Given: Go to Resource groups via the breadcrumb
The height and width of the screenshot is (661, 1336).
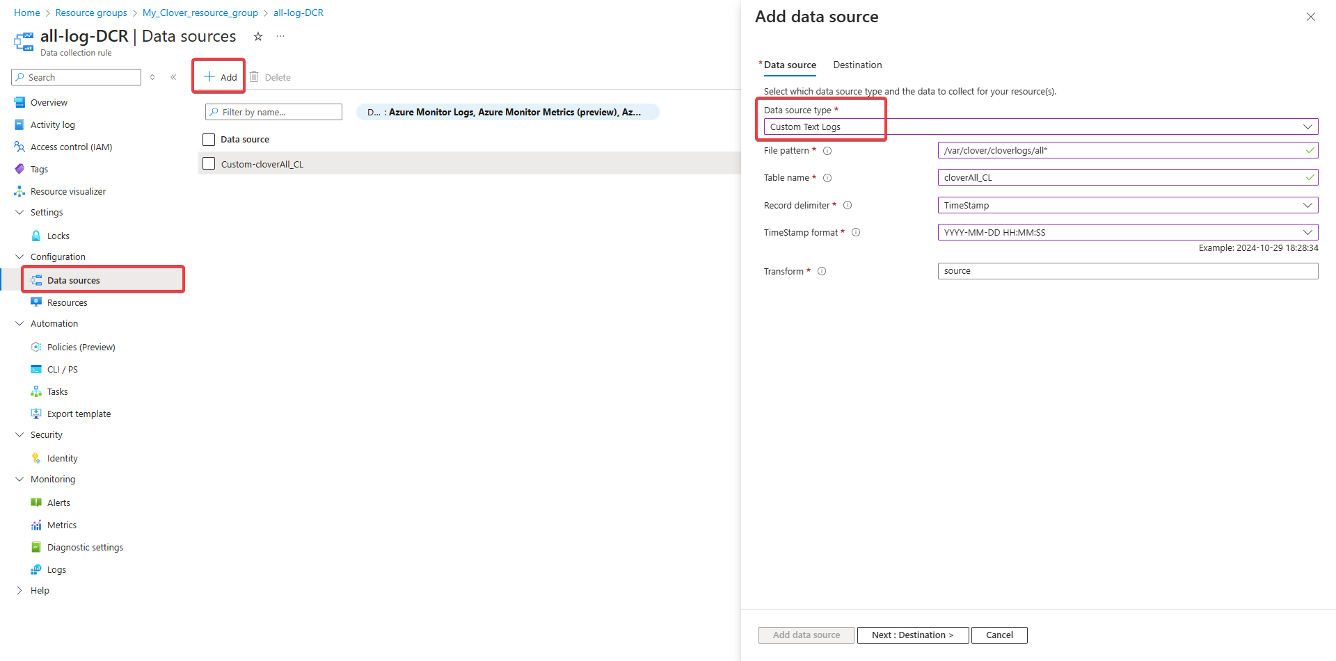Looking at the screenshot, I should (91, 13).
